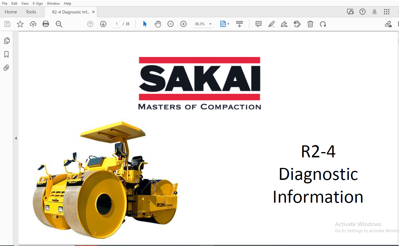Expand the left navigation pane arrow
The image size is (399, 246).
tap(16, 138)
